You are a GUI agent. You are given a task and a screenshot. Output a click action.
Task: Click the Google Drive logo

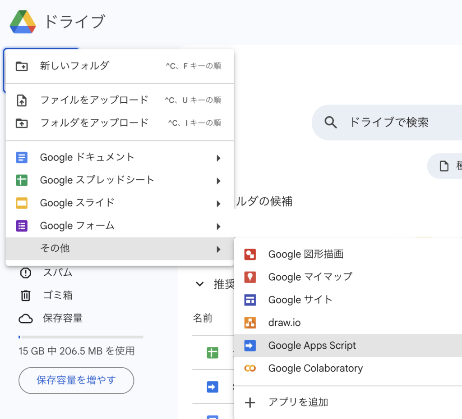[x=23, y=22]
